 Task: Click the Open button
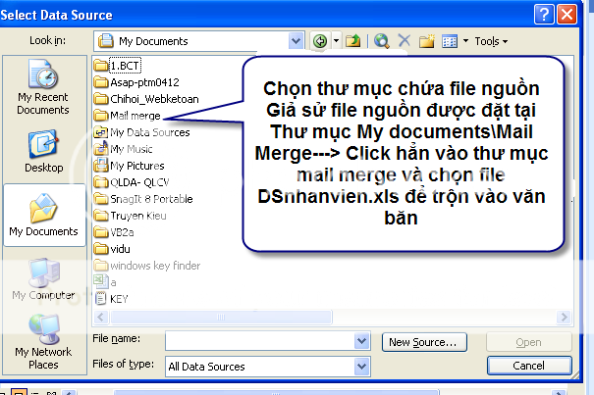tap(529, 342)
